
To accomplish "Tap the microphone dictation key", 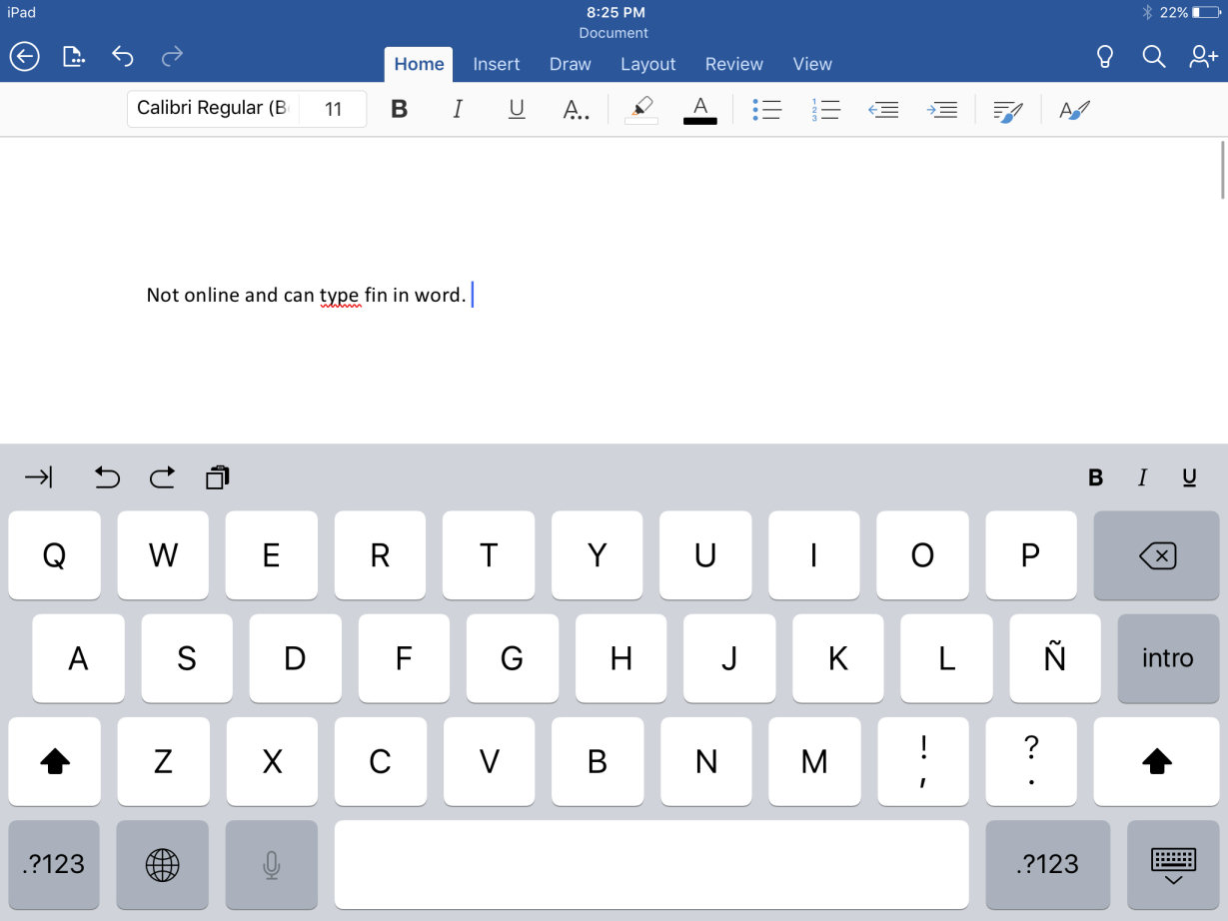I will point(271,865).
